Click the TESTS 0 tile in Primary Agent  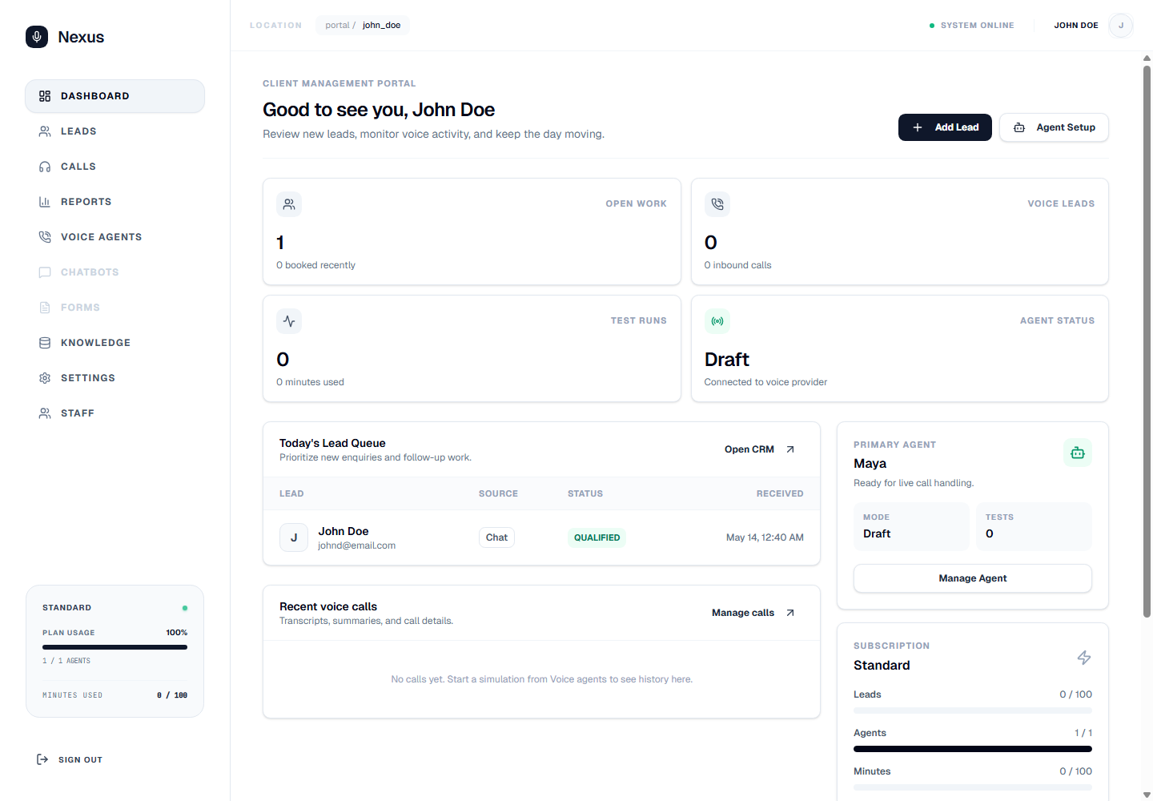point(1034,526)
